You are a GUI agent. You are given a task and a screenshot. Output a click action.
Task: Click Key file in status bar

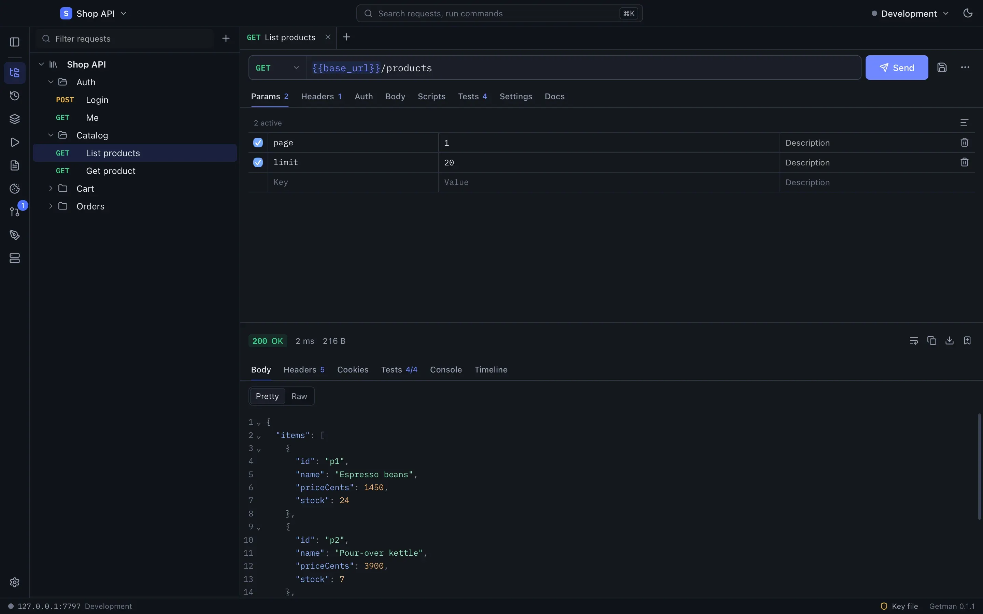tap(899, 606)
